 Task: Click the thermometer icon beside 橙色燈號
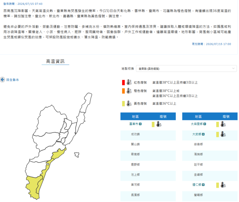tap(129, 91)
